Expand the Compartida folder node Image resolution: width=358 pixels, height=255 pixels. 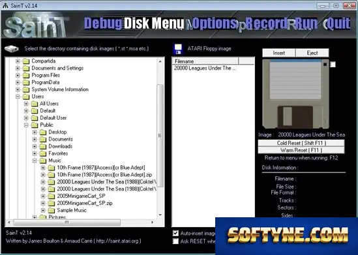18,61
